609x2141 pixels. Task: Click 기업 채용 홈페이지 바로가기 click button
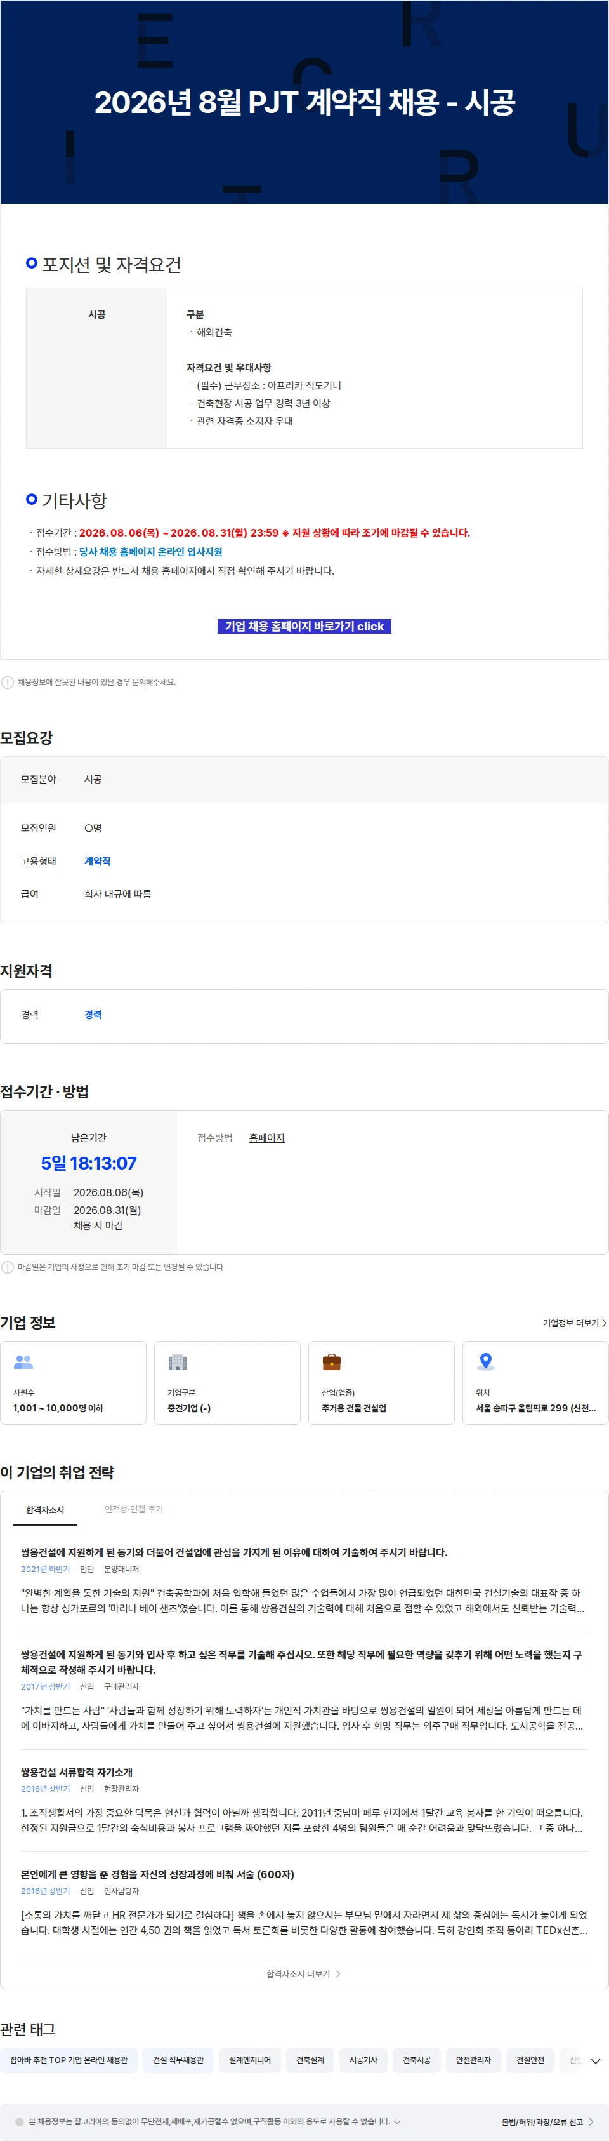pos(304,627)
